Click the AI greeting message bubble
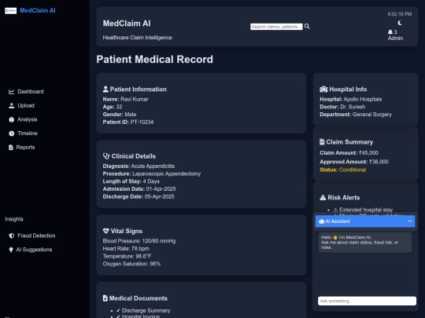Viewport: 425px width, 318px height. click(365, 243)
